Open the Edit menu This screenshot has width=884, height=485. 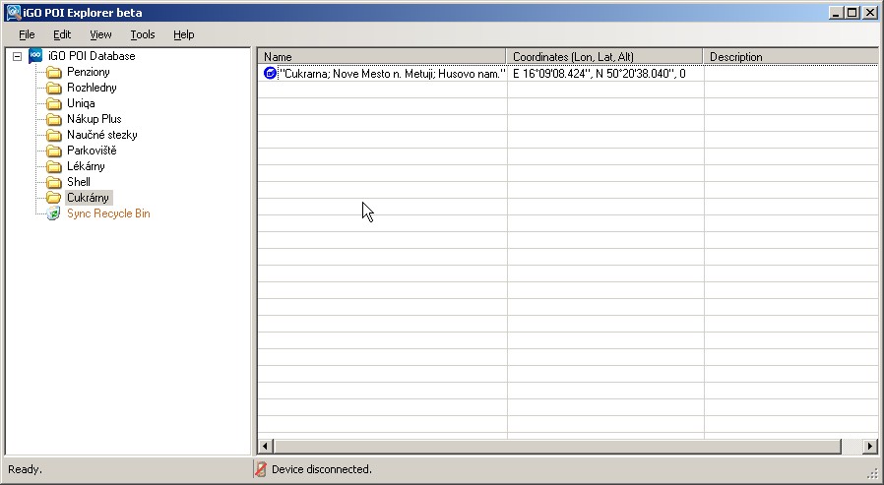click(x=62, y=34)
